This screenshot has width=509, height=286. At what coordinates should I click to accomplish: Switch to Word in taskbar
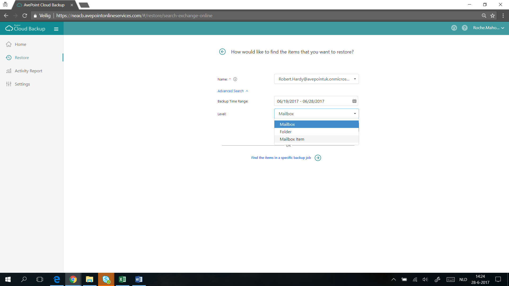139,279
